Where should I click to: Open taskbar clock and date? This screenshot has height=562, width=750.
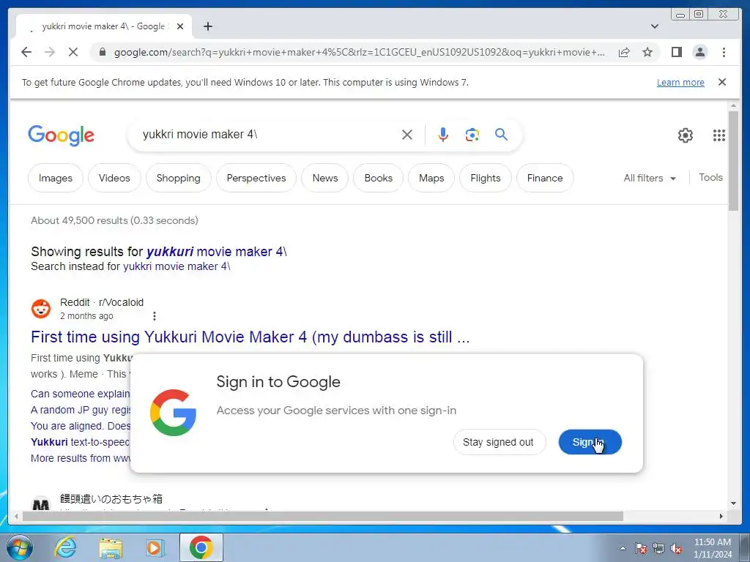[713, 548]
